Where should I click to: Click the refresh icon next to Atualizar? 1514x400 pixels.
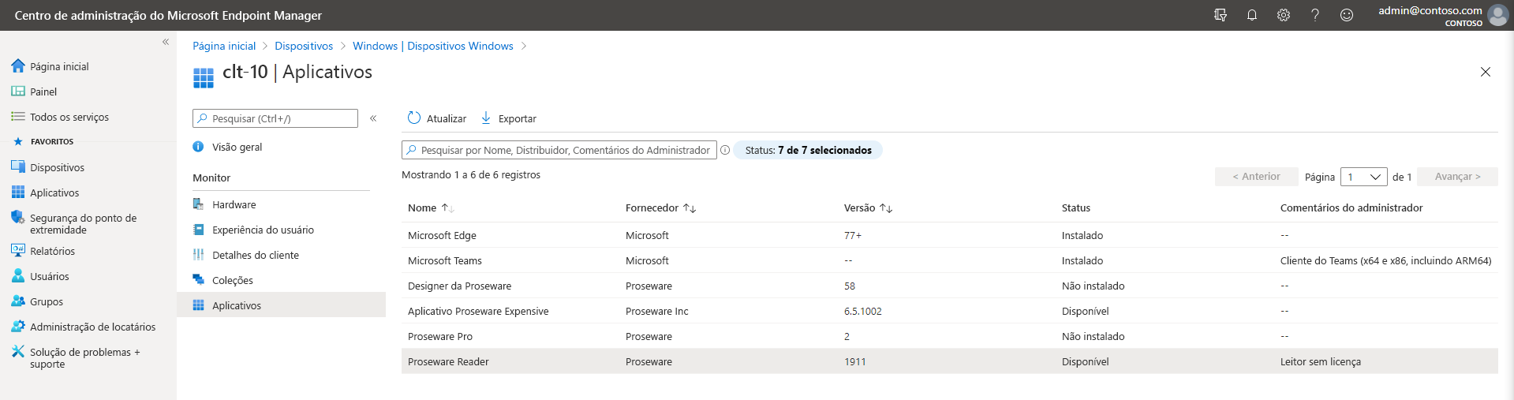414,118
